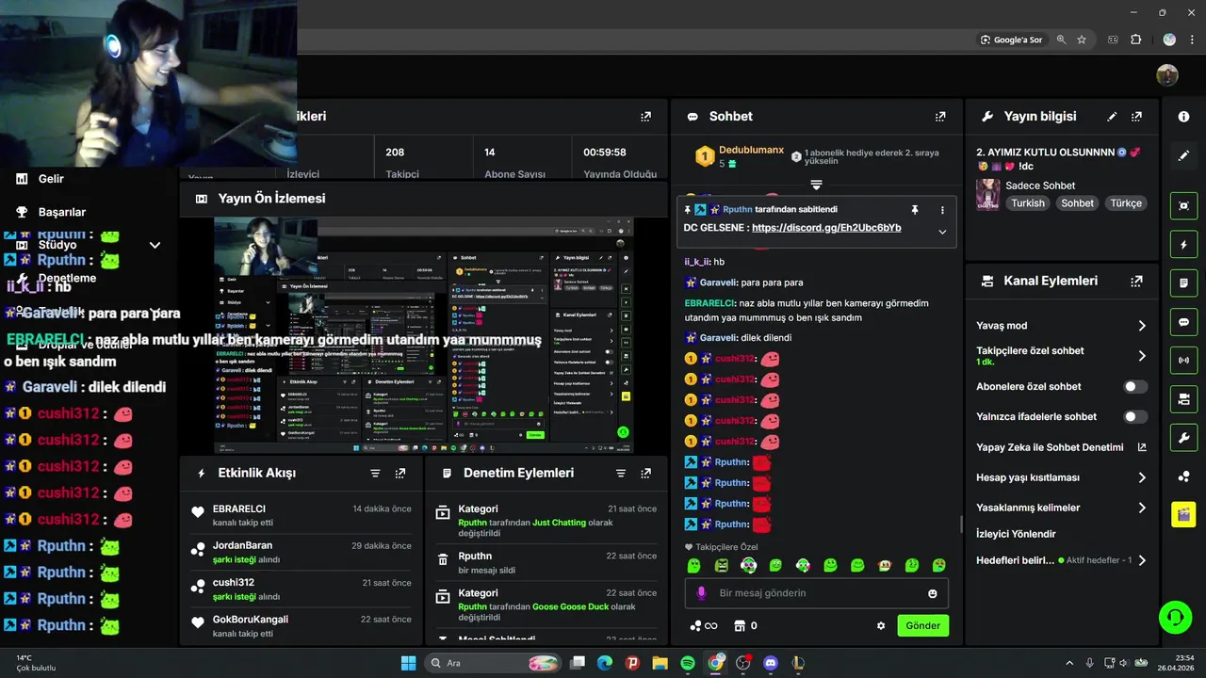Bookmark page with the star icon
This screenshot has height=678, width=1206.
point(1082,40)
